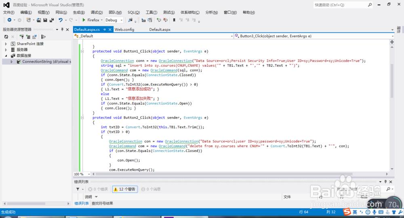The width and height of the screenshot is (404, 218).
Task: Click the Save All multi-disk icon
Action: [52, 20]
